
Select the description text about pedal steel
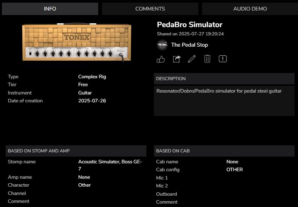click(x=219, y=91)
